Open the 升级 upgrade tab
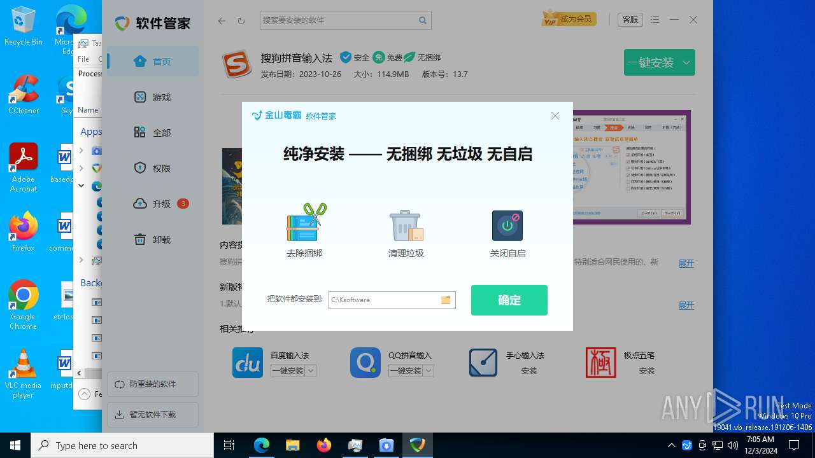 (x=153, y=204)
